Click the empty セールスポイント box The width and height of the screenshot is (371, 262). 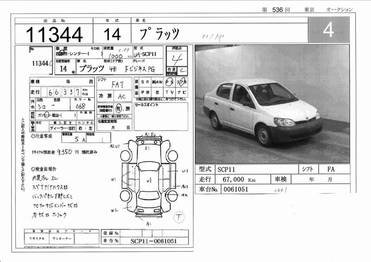pos(161,116)
